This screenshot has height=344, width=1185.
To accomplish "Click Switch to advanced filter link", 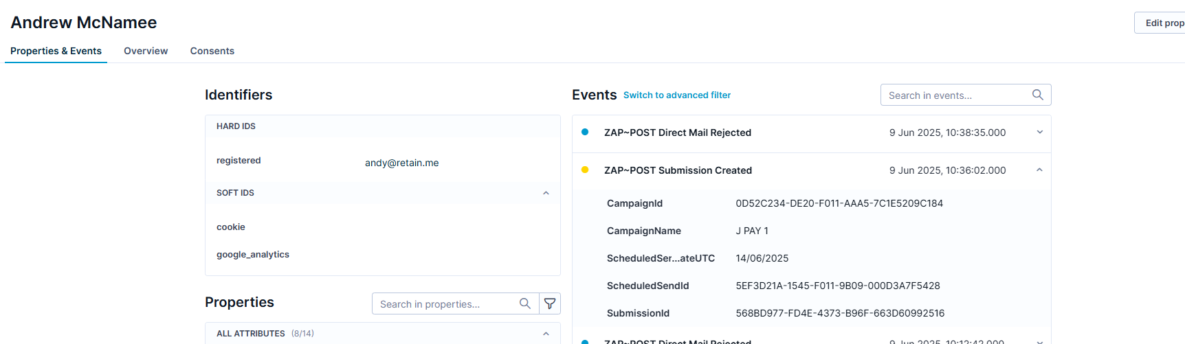I will click(676, 95).
